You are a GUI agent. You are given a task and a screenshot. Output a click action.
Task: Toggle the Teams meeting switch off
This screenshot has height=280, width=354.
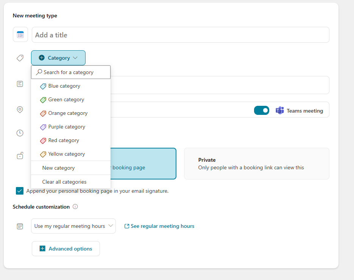261,110
